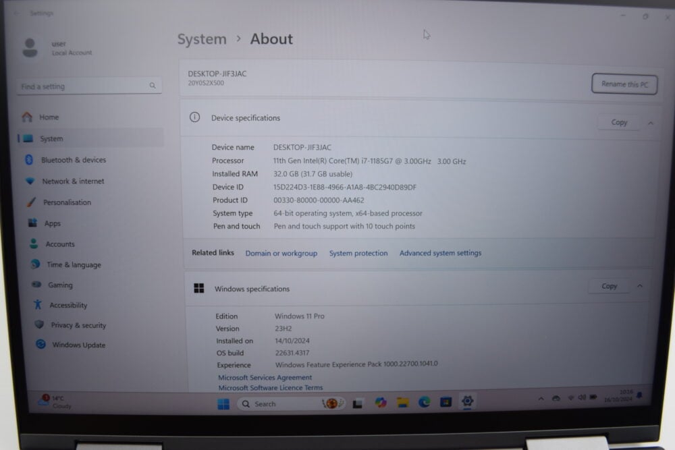The width and height of the screenshot is (675, 450).
Task: Click the notification bell icon
Action: [640, 395]
